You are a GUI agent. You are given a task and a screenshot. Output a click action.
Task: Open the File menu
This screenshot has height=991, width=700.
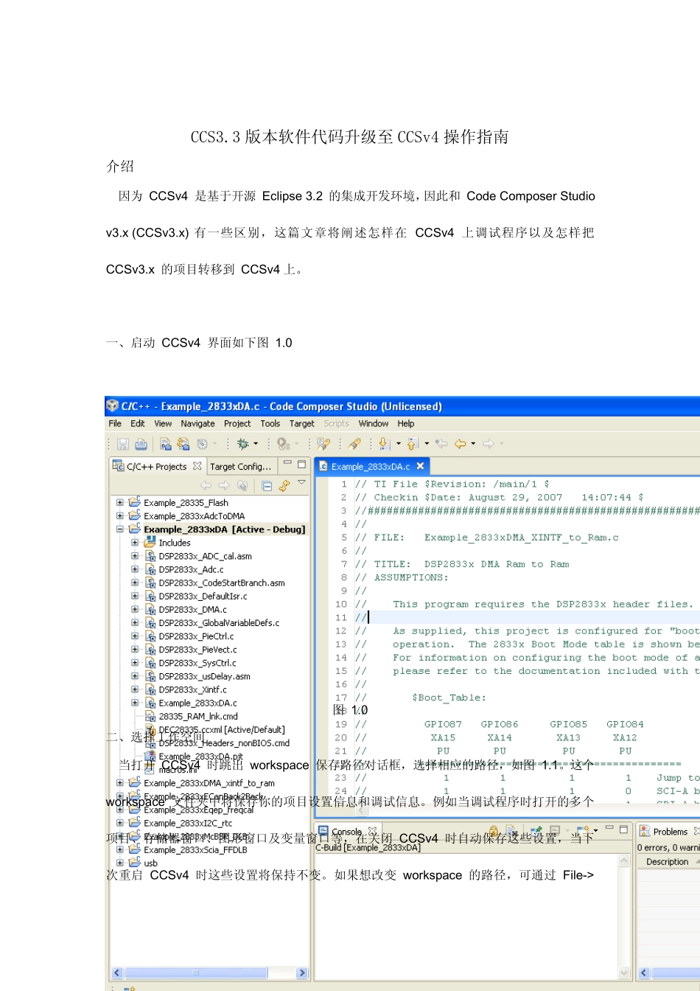pyautogui.click(x=115, y=424)
